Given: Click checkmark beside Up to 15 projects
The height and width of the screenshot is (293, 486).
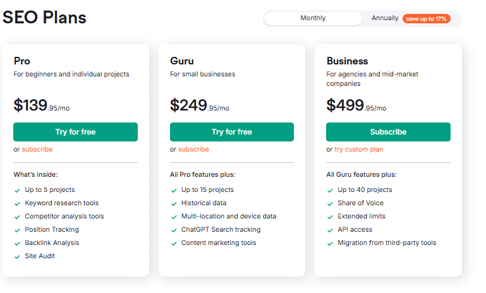Looking at the screenshot, I should click(174, 191).
